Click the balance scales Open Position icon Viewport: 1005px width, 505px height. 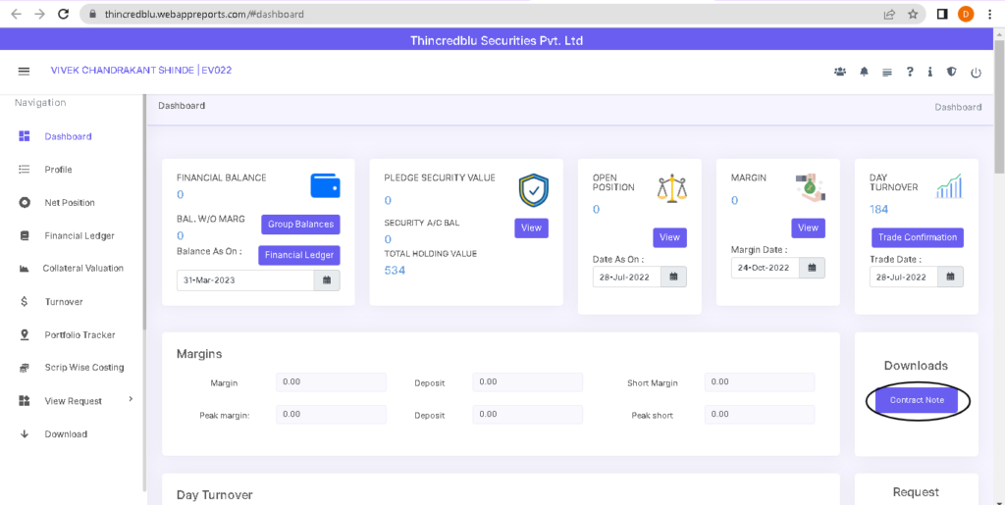tap(671, 188)
